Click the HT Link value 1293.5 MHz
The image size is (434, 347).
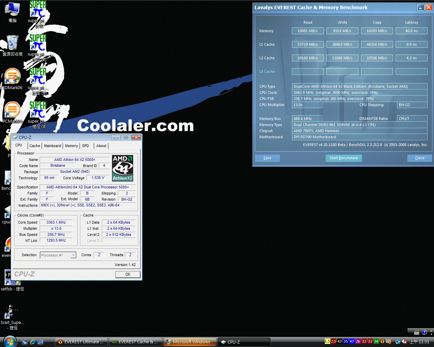pyautogui.click(x=56, y=241)
